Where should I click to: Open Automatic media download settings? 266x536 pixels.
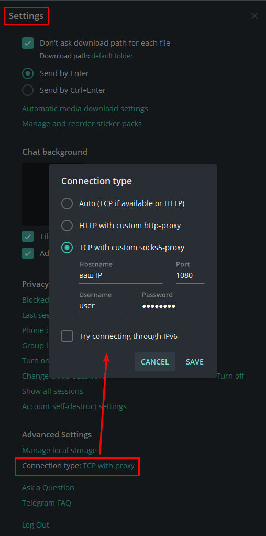[x=85, y=109]
